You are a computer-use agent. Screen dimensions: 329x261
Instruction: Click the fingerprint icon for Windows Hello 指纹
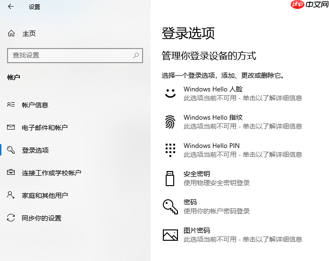coord(170,122)
